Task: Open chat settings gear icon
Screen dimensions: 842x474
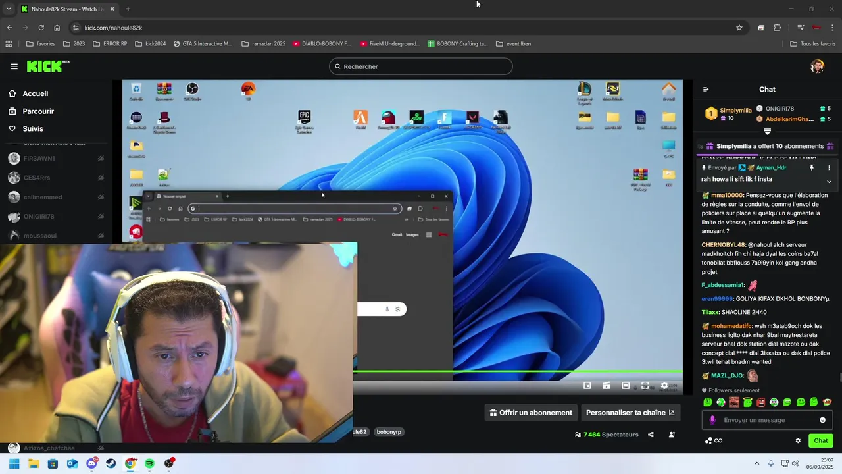Action: pyautogui.click(x=798, y=441)
